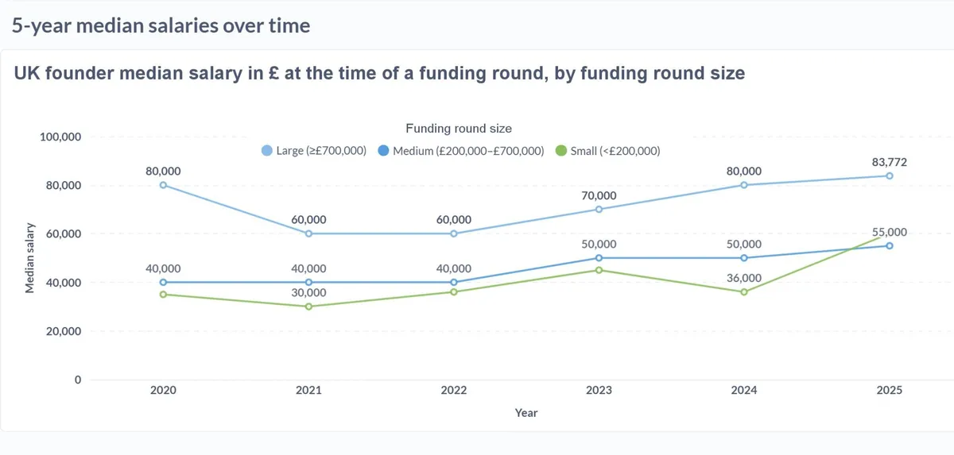Click the 2022 label on the Year axis
Screen dimensions: 954x455
click(454, 391)
